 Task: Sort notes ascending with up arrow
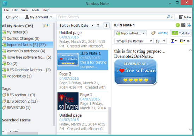[x=98, y=26]
